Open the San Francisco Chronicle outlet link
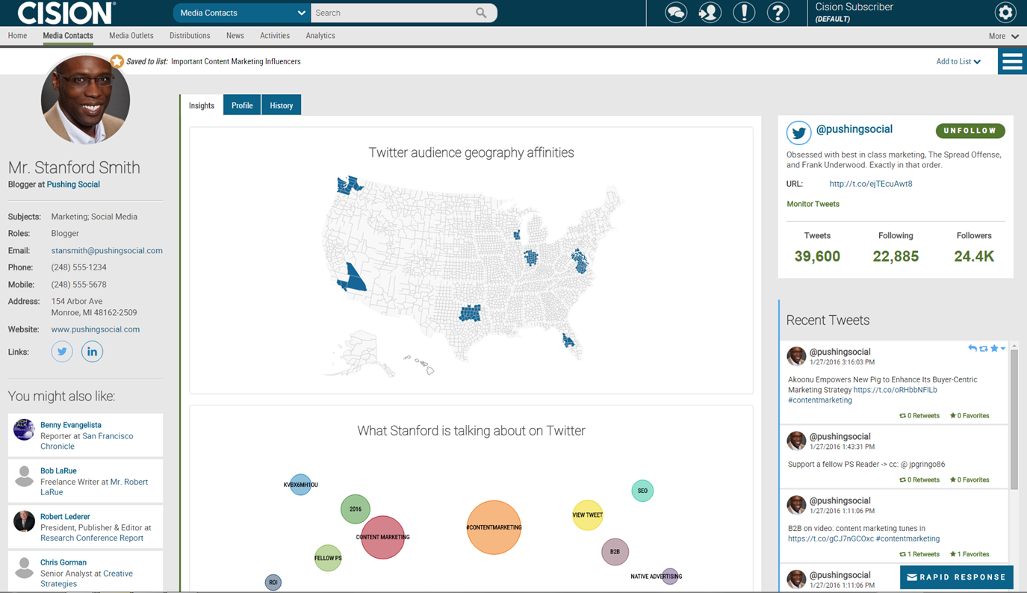1027x593 pixels. [x=87, y=441]
